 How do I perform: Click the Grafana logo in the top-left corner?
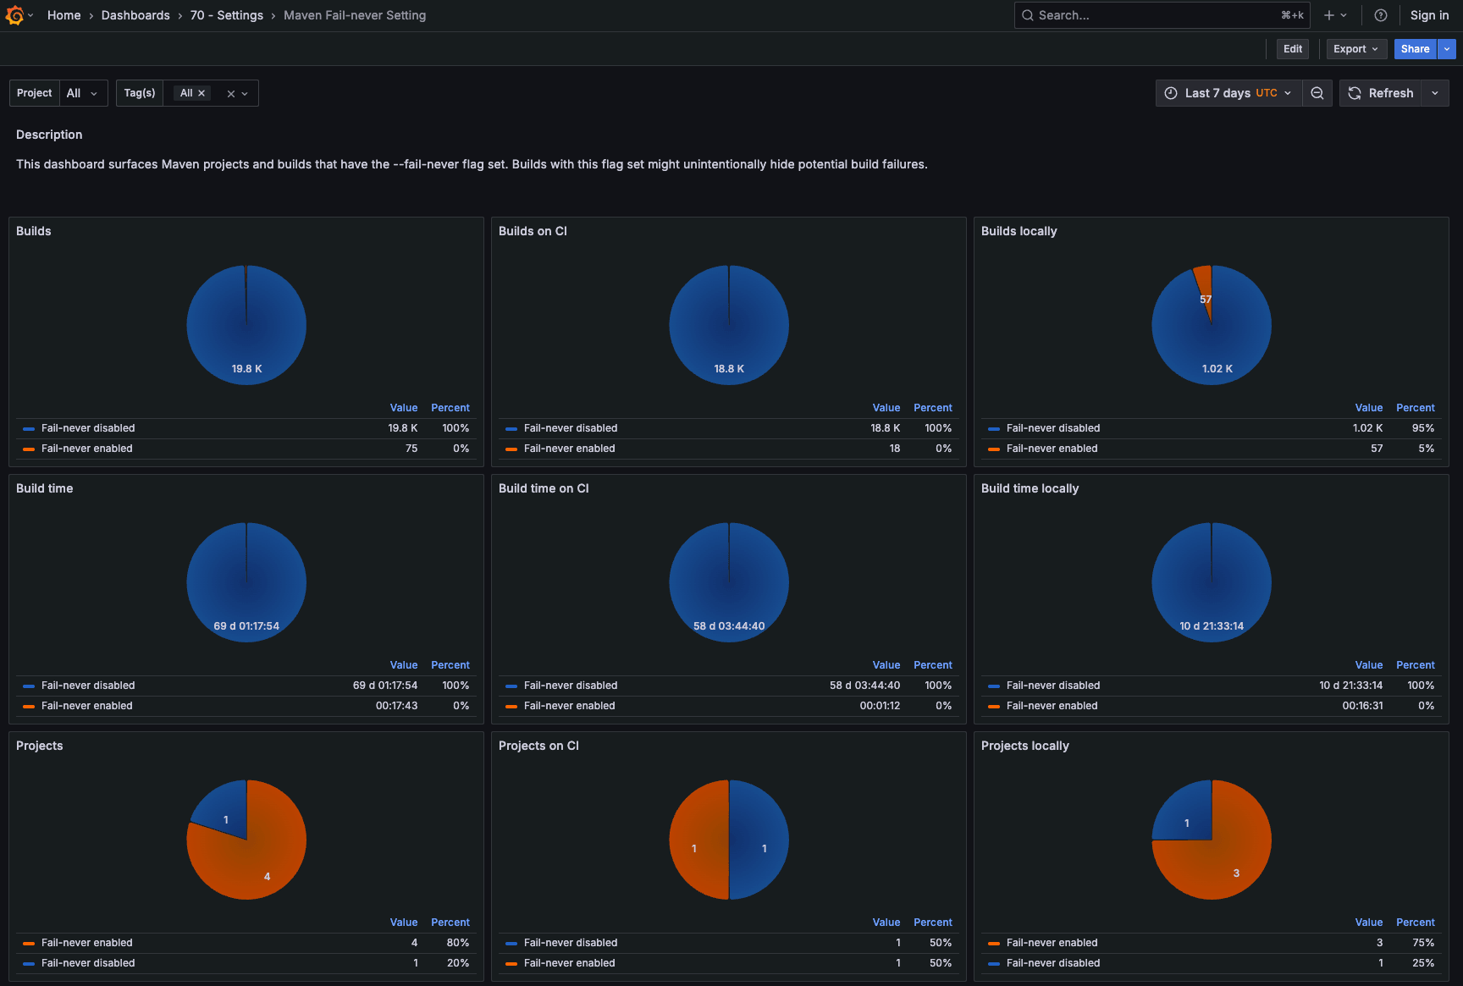(x=15, y=14)
